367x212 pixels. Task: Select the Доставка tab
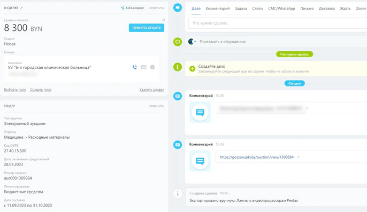tap(327, 9)
